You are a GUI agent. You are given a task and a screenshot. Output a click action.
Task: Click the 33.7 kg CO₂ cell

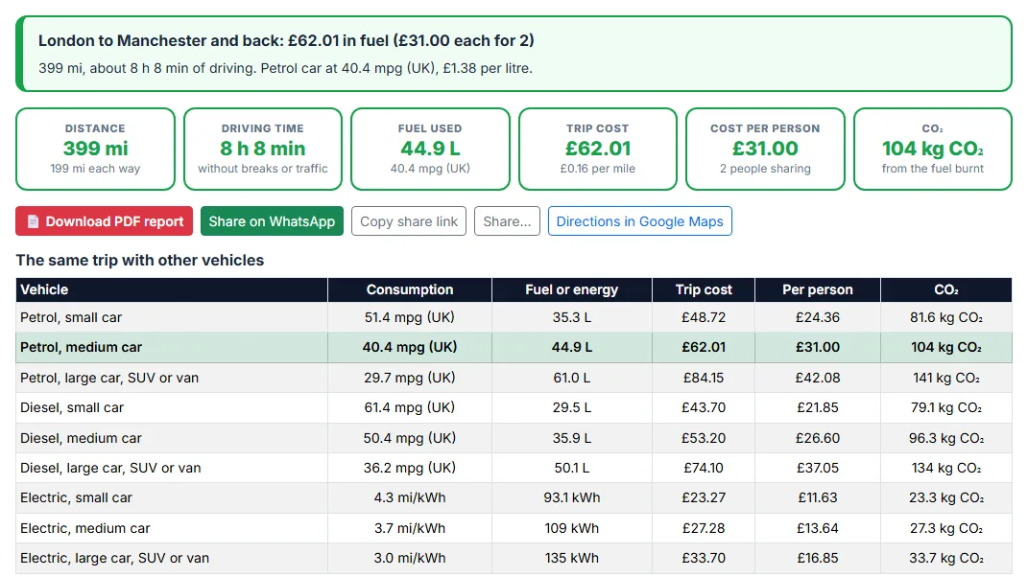click(x=946, y=559)
